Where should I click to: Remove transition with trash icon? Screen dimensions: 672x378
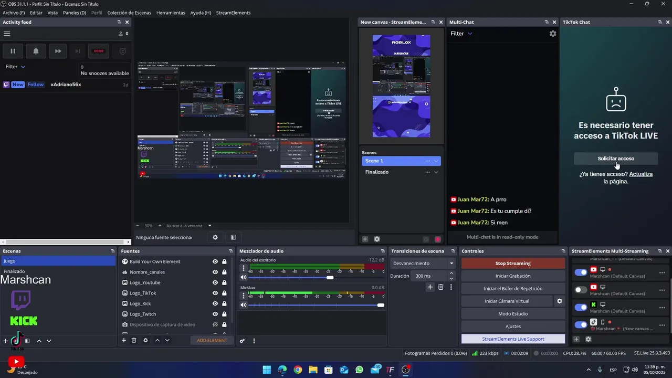(440, 287)
